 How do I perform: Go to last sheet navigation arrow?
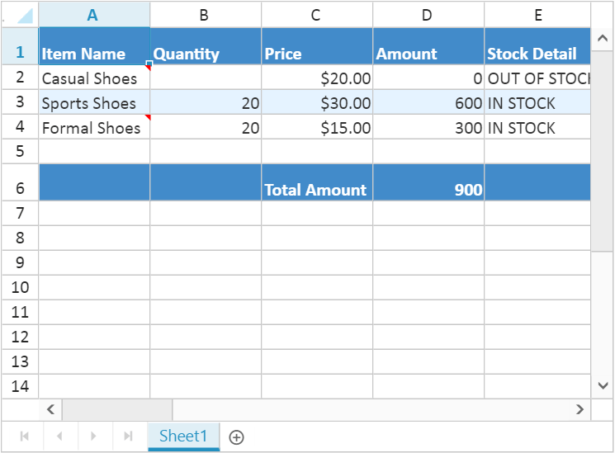click(x=128, y=436)
